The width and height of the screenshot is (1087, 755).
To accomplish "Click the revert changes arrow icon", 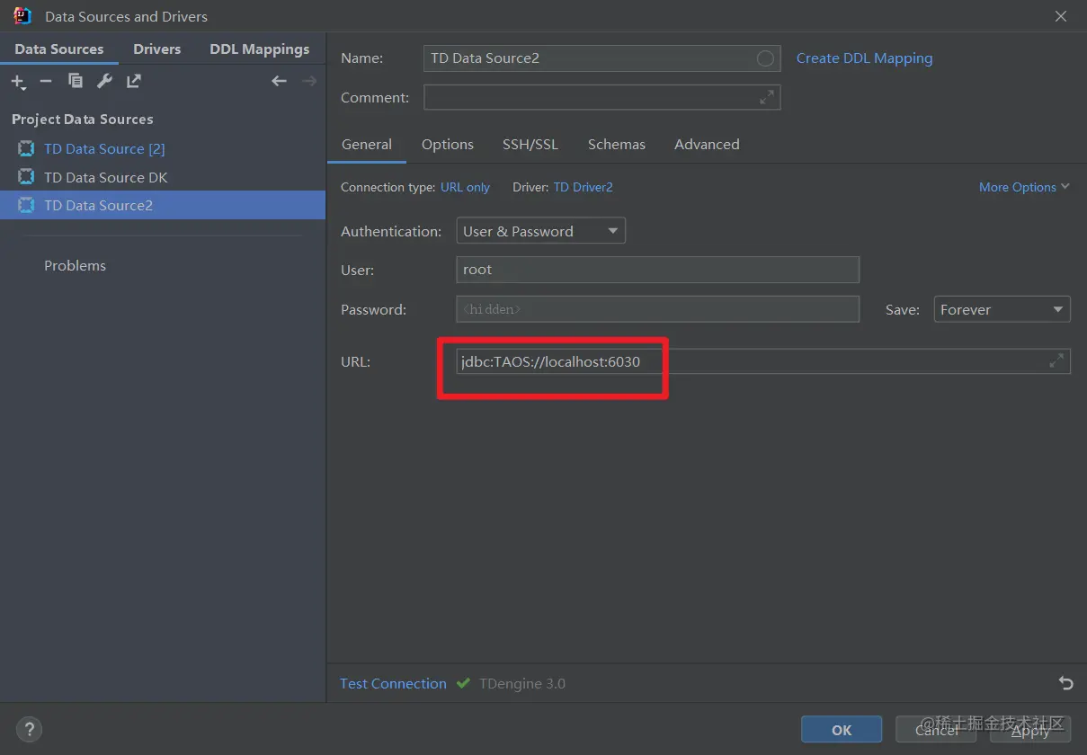I will click(x=1066, y=683).
